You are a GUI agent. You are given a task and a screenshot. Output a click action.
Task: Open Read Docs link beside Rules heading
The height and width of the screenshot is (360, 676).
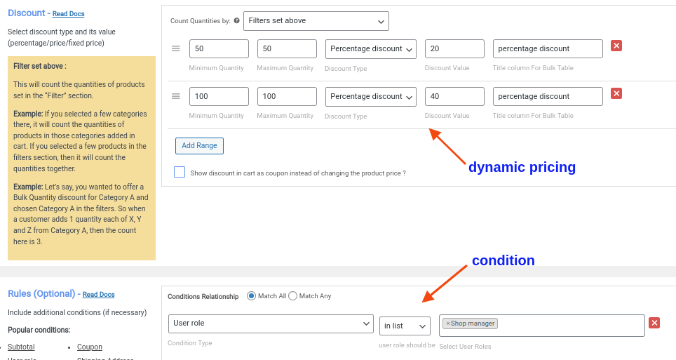pos(98,295)
